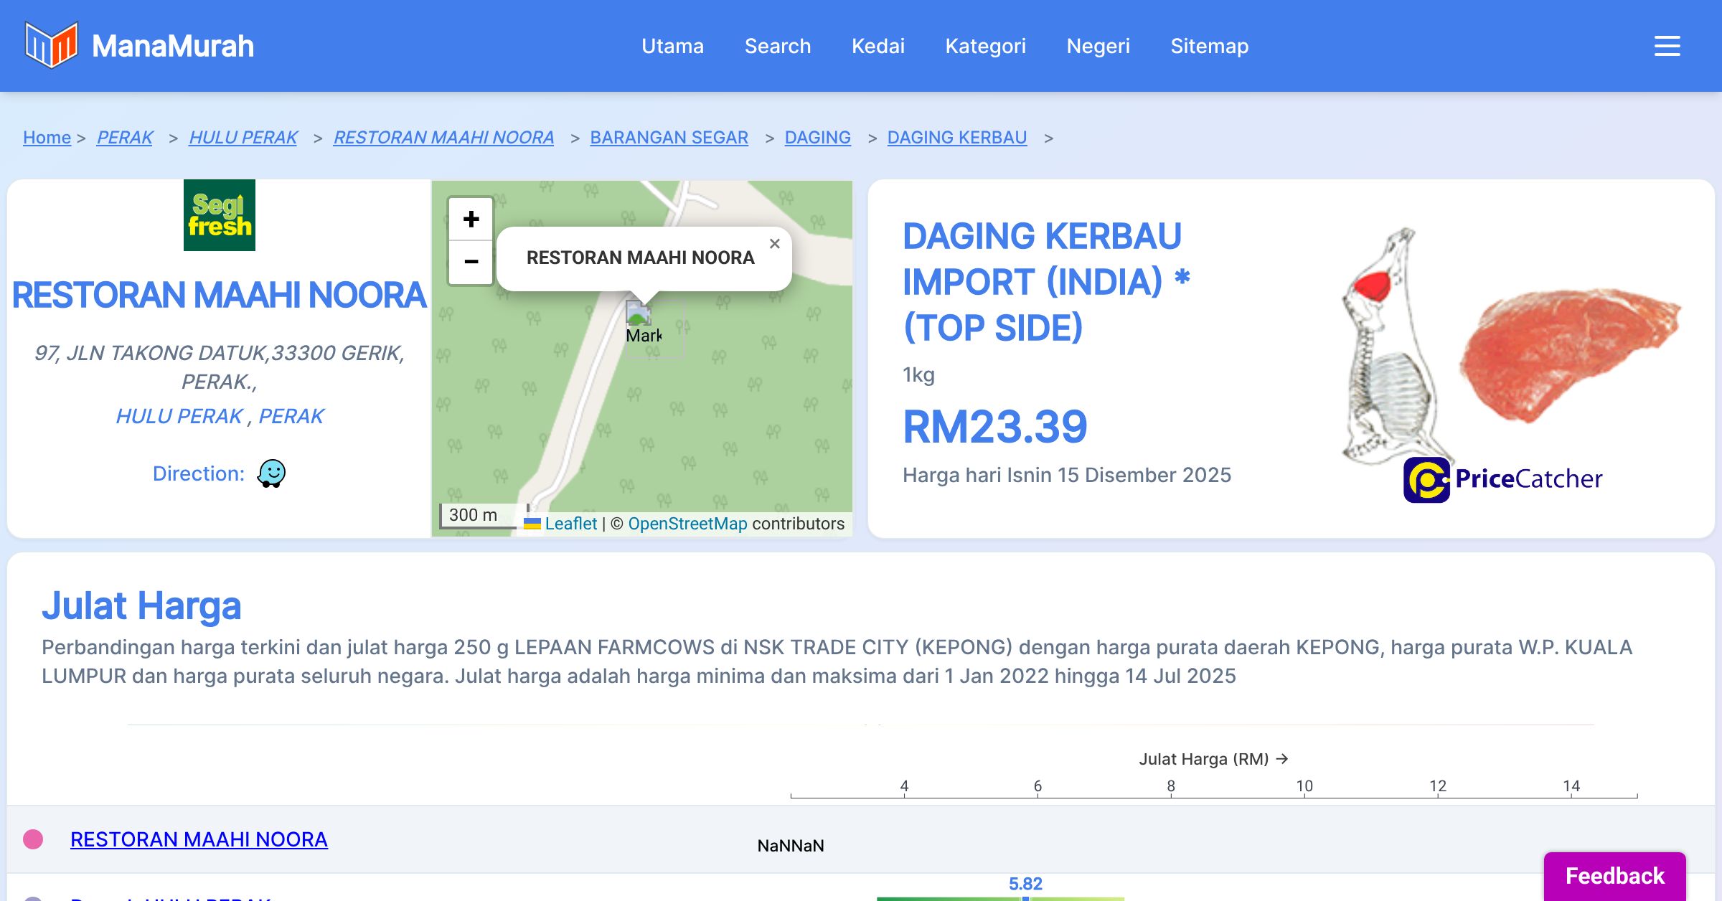1722x901 pixels.
Task: Click the PriceCatcher logo
Action: tap(1502, 479)
